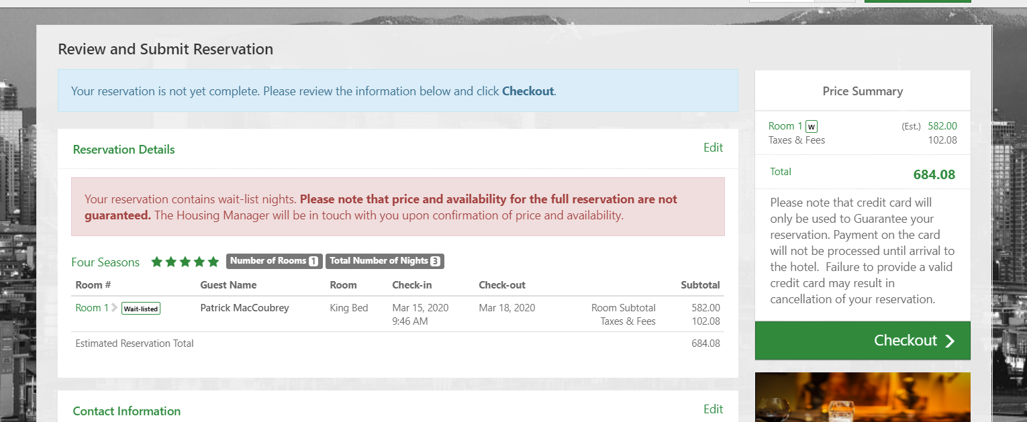Screen dimensions: 1027x422
Task: Click the green Checkout button
Action: 863,340
